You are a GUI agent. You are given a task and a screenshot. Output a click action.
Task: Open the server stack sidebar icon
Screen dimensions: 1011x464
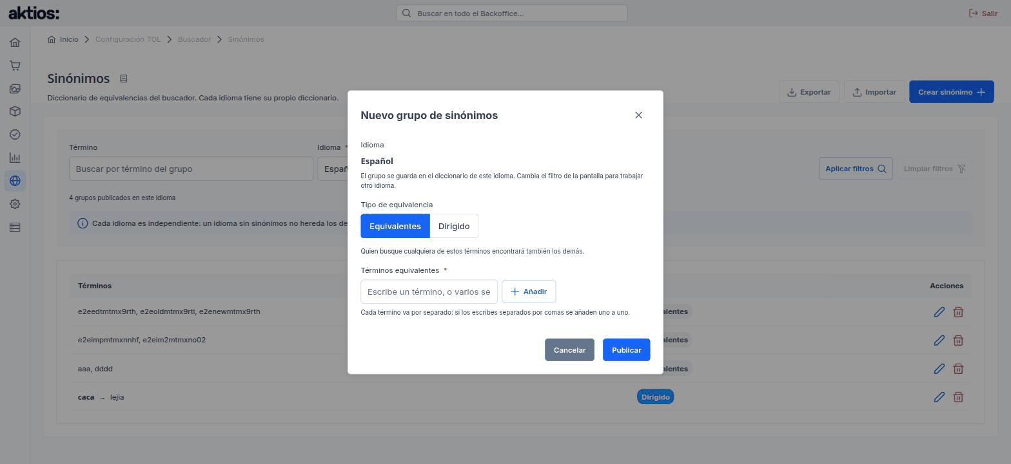[x=15, y=227]
